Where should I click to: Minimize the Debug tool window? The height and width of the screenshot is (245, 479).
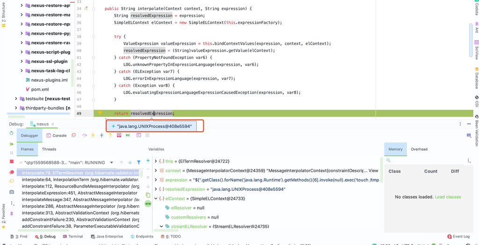(469, 124)
